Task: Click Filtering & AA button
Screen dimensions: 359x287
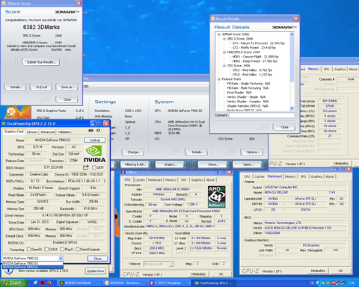Action: (135, 164)
